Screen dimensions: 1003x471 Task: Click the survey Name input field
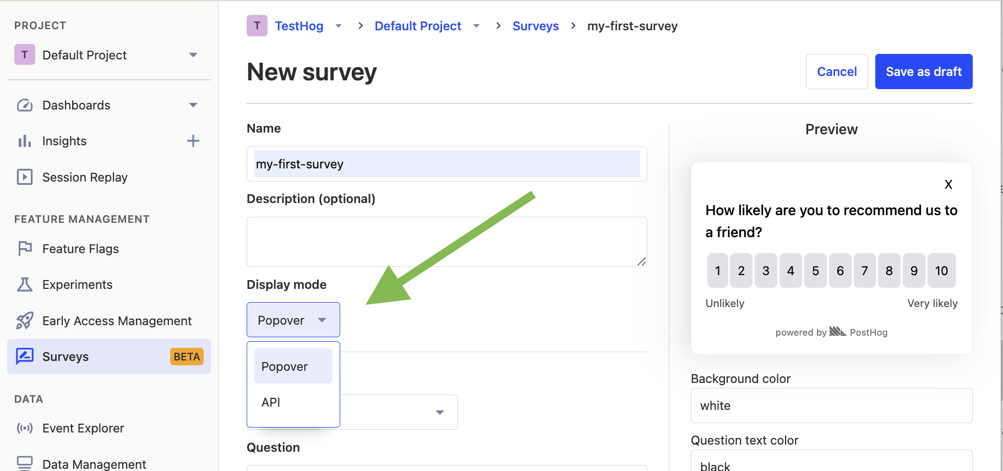447,164
